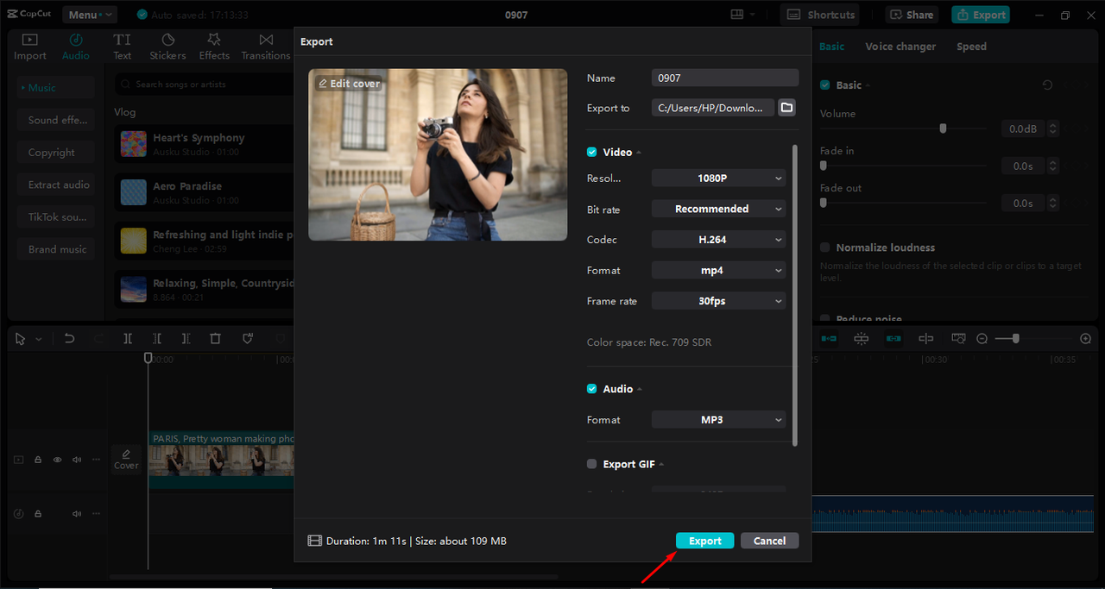Open the Transitions panel
The width and height of the screenshot is (1105, 589).
tap(266, 47)
